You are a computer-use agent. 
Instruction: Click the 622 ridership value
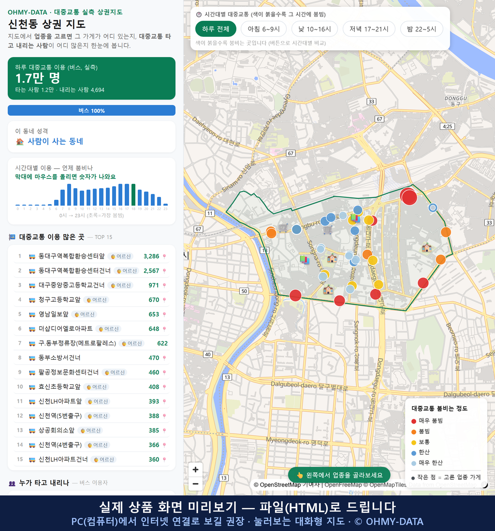pyautogui.click(x=162, y=343)
